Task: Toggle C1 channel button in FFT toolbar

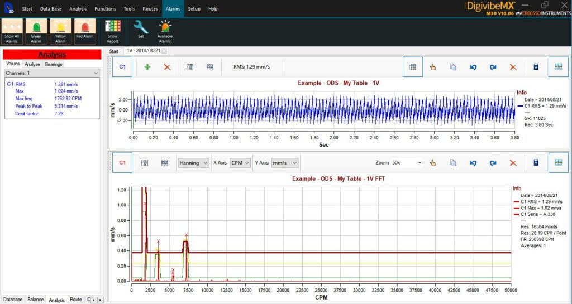Action: click(x=122, y=163)
